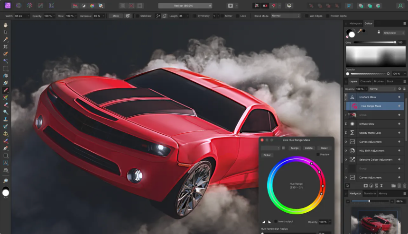
Task: Open the Blend Mode dropdown in context toolbar
Action: (285, 16)
